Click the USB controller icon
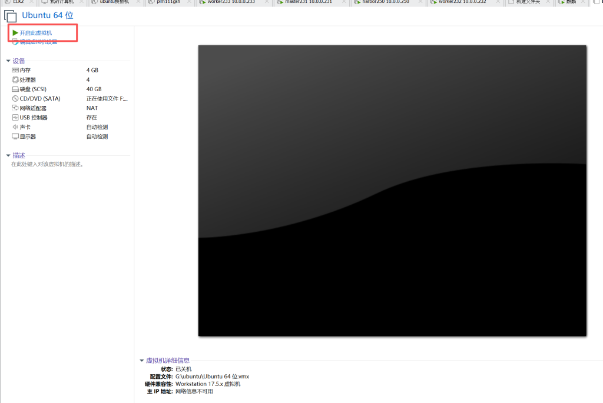Screen dimensions: 603x403 [x=15, y=118]
